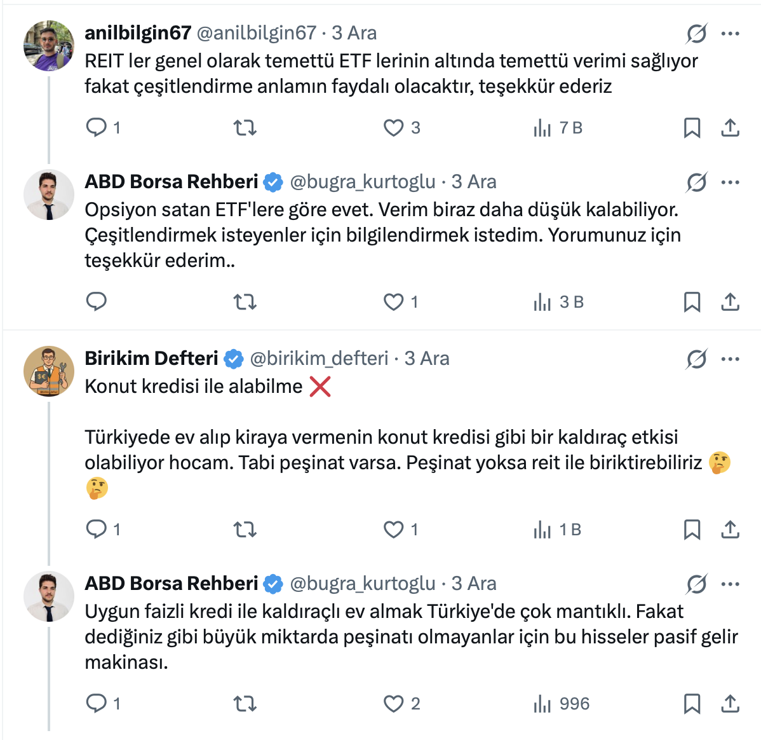Open more menu on Birikim Defteri's tweet
Screen dimensions: 761x740
(731, 359)
